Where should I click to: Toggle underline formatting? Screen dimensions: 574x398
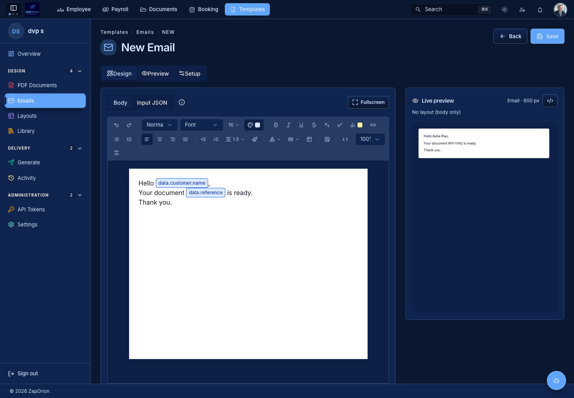pyautogui.click(x=301, y=125)
